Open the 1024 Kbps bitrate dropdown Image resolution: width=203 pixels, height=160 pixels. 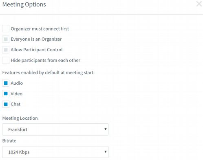coord(55,152)
